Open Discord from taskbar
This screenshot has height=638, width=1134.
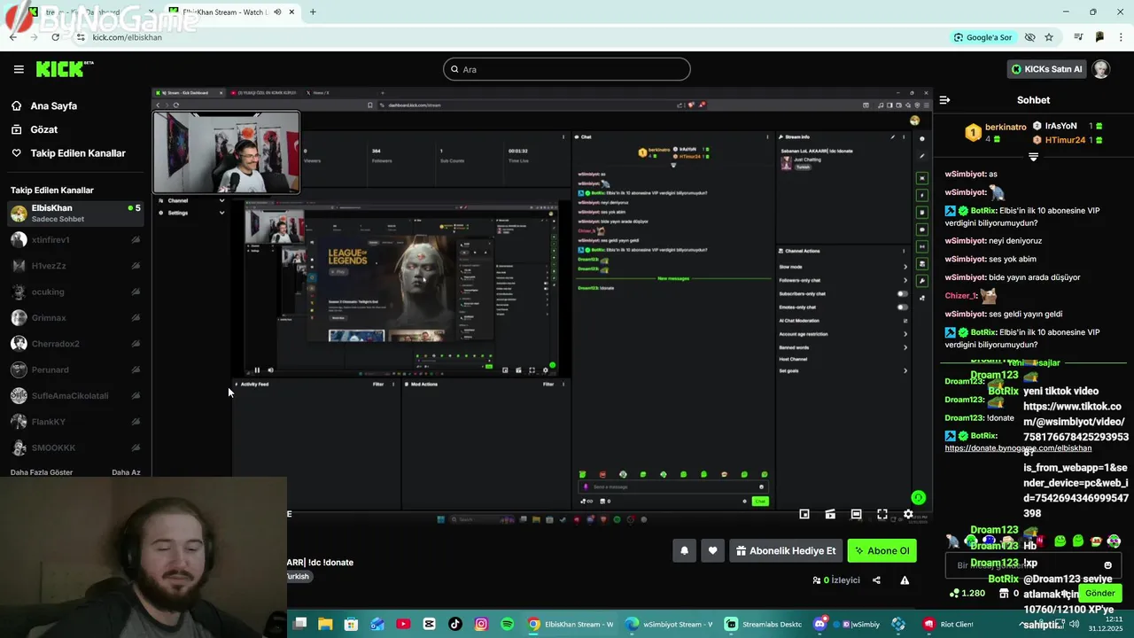pos(819,624)
